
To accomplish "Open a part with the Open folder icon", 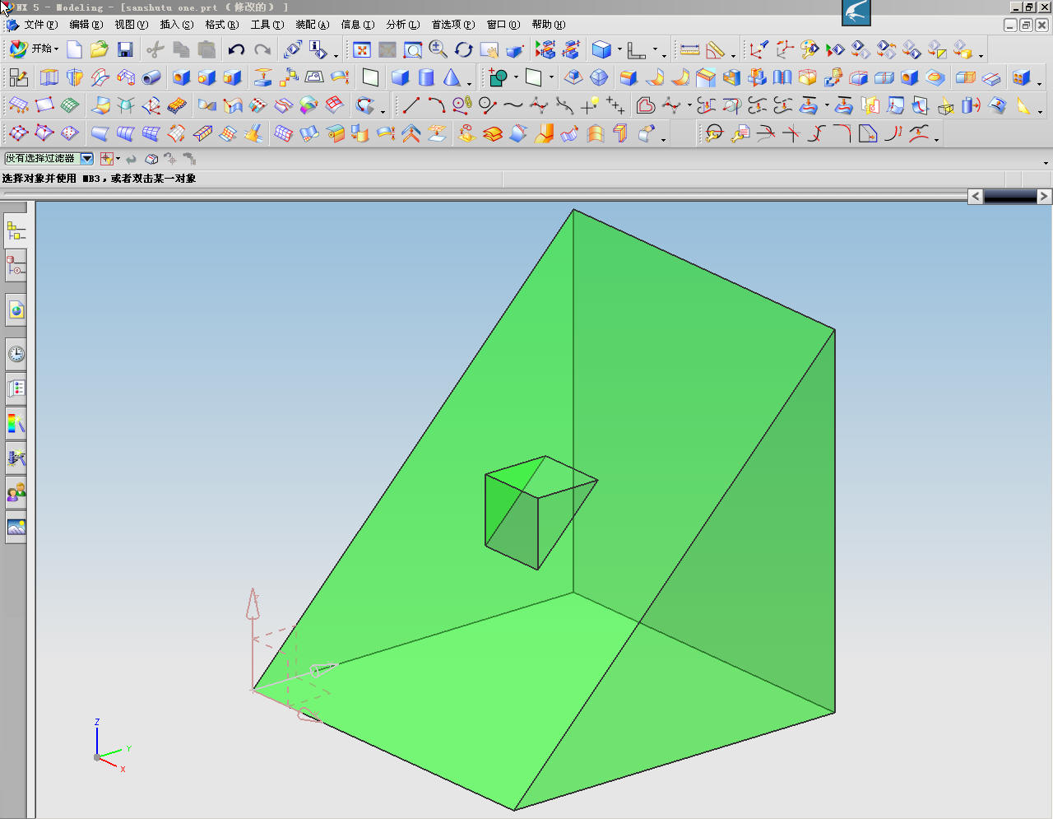I will click(x=100, y=49).
